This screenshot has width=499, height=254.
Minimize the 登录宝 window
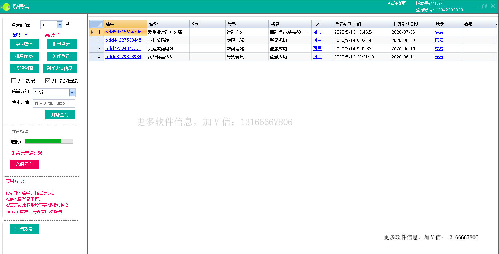(476, 6)
